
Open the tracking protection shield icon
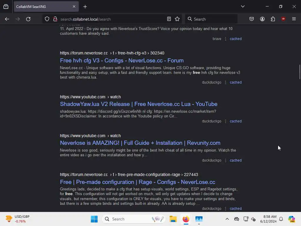47,19
